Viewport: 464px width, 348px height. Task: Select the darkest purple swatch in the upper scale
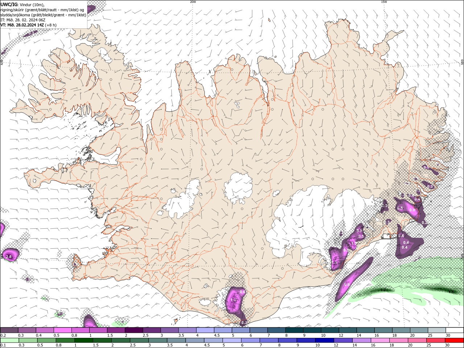point(134,330)
